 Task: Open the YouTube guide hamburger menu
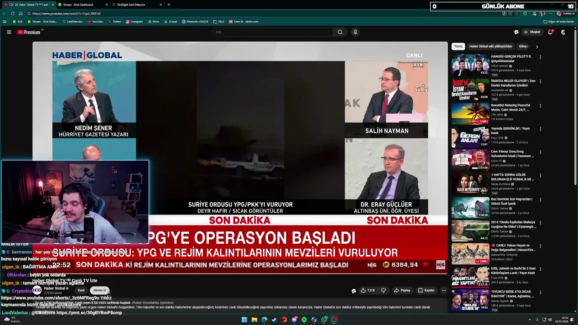point(9,32)
